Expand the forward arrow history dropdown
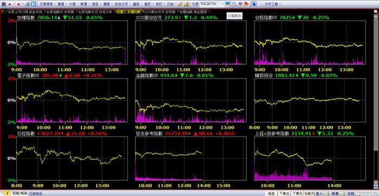The height and width of the screenshot is (196, 379). tap(23, 4)
